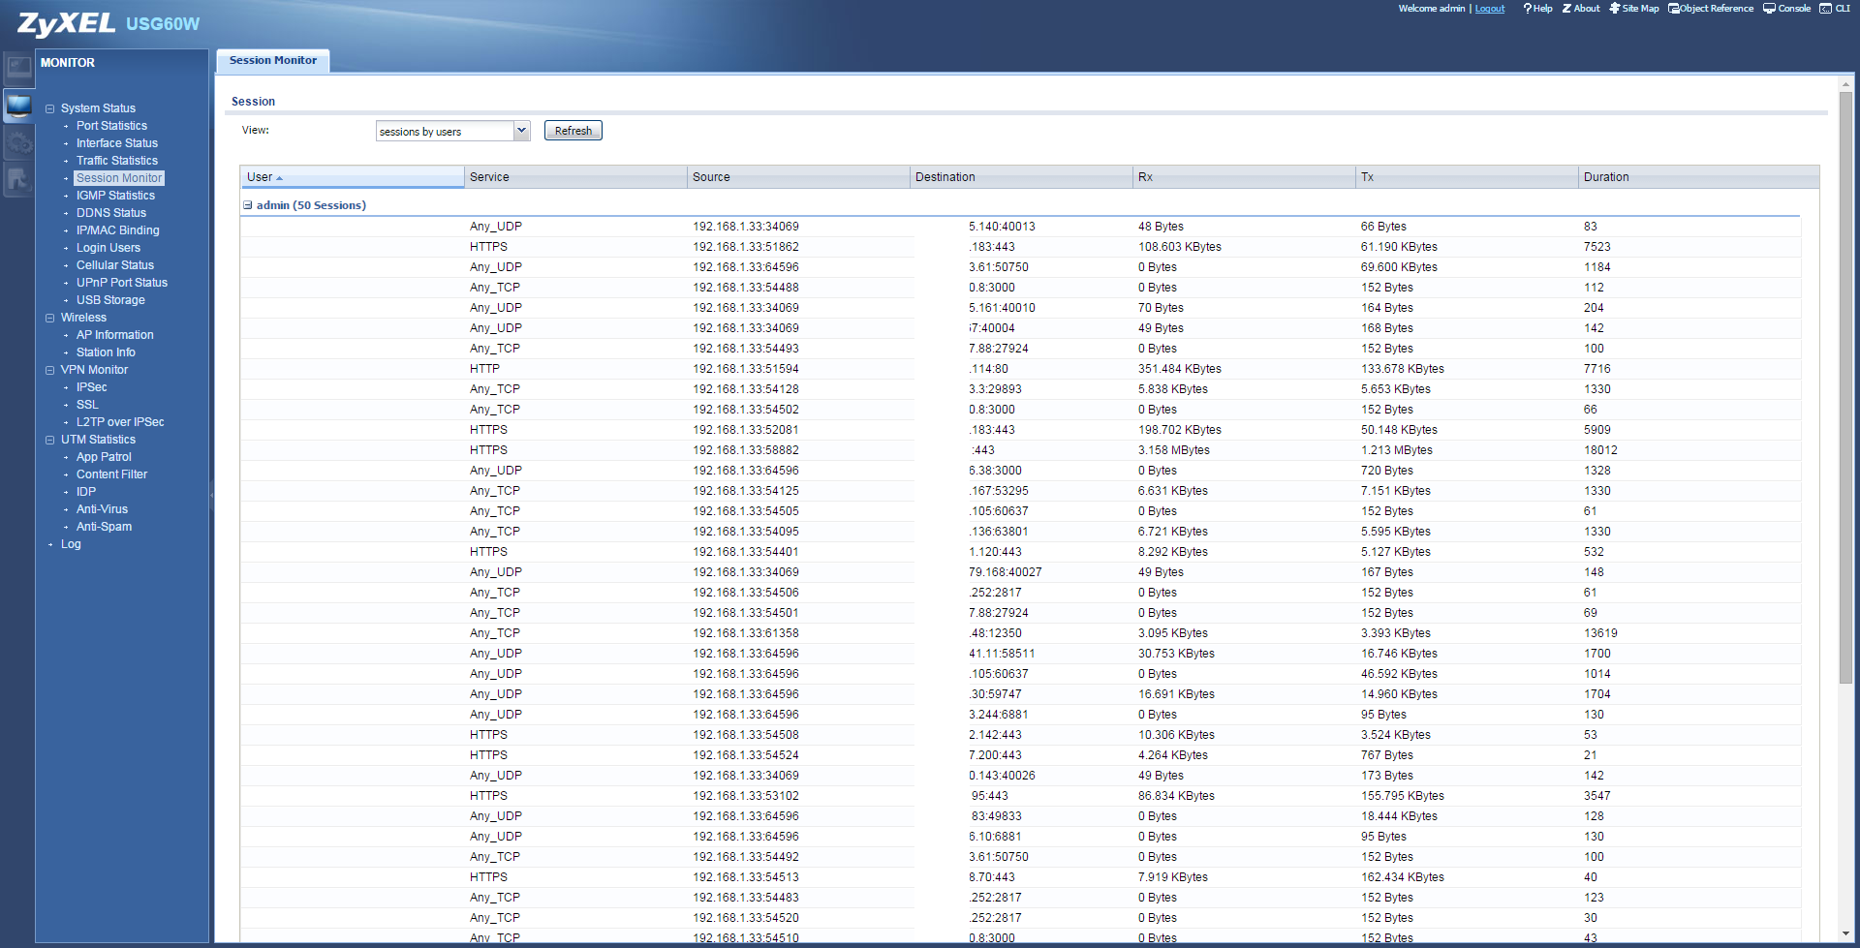Collapse the System Status tree node

49,108
